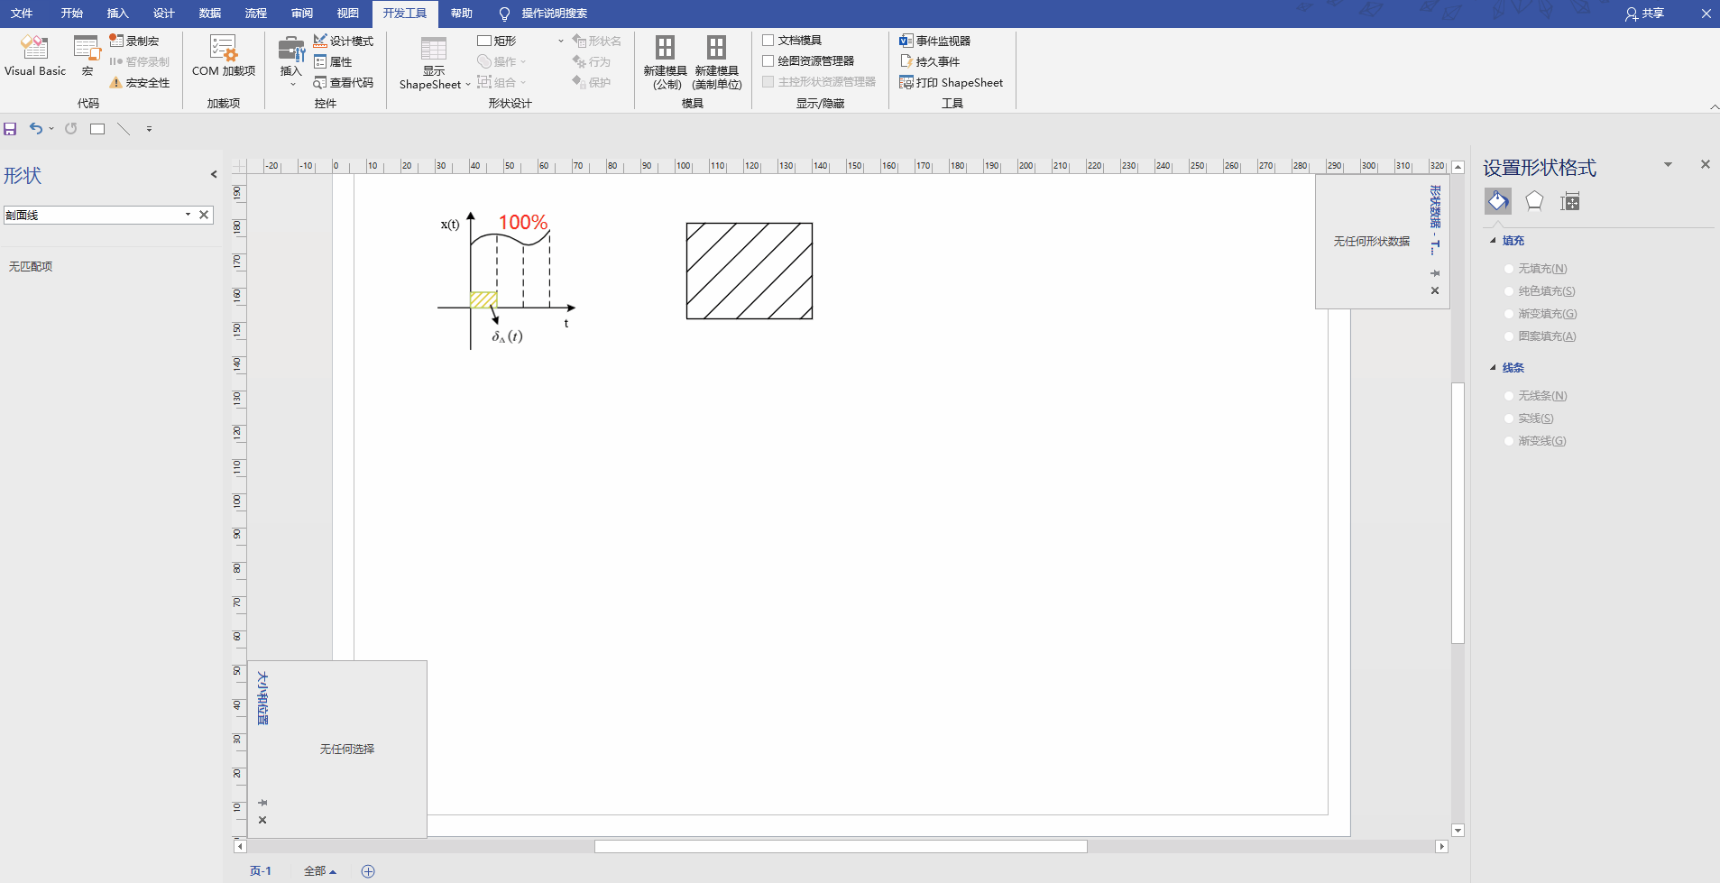Open 宏安全性 macro security settings

pyautogui.click(x=140, y=82)
